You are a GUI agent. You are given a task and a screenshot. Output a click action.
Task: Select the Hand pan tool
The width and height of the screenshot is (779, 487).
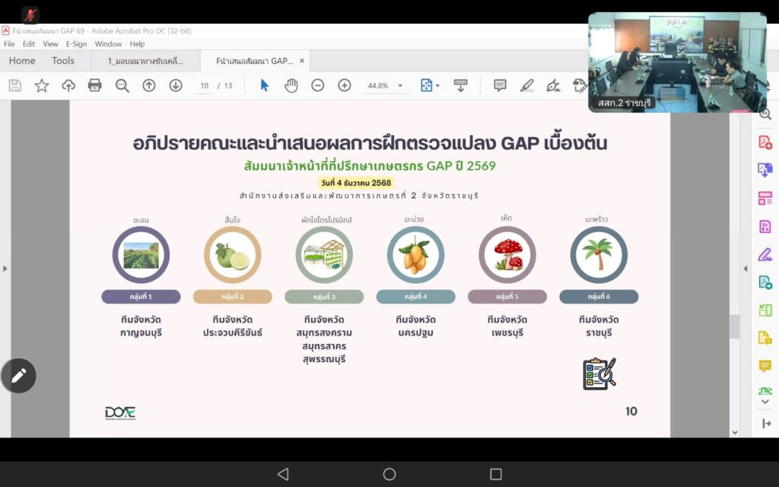pyautogui.click(x=291, y=85)
